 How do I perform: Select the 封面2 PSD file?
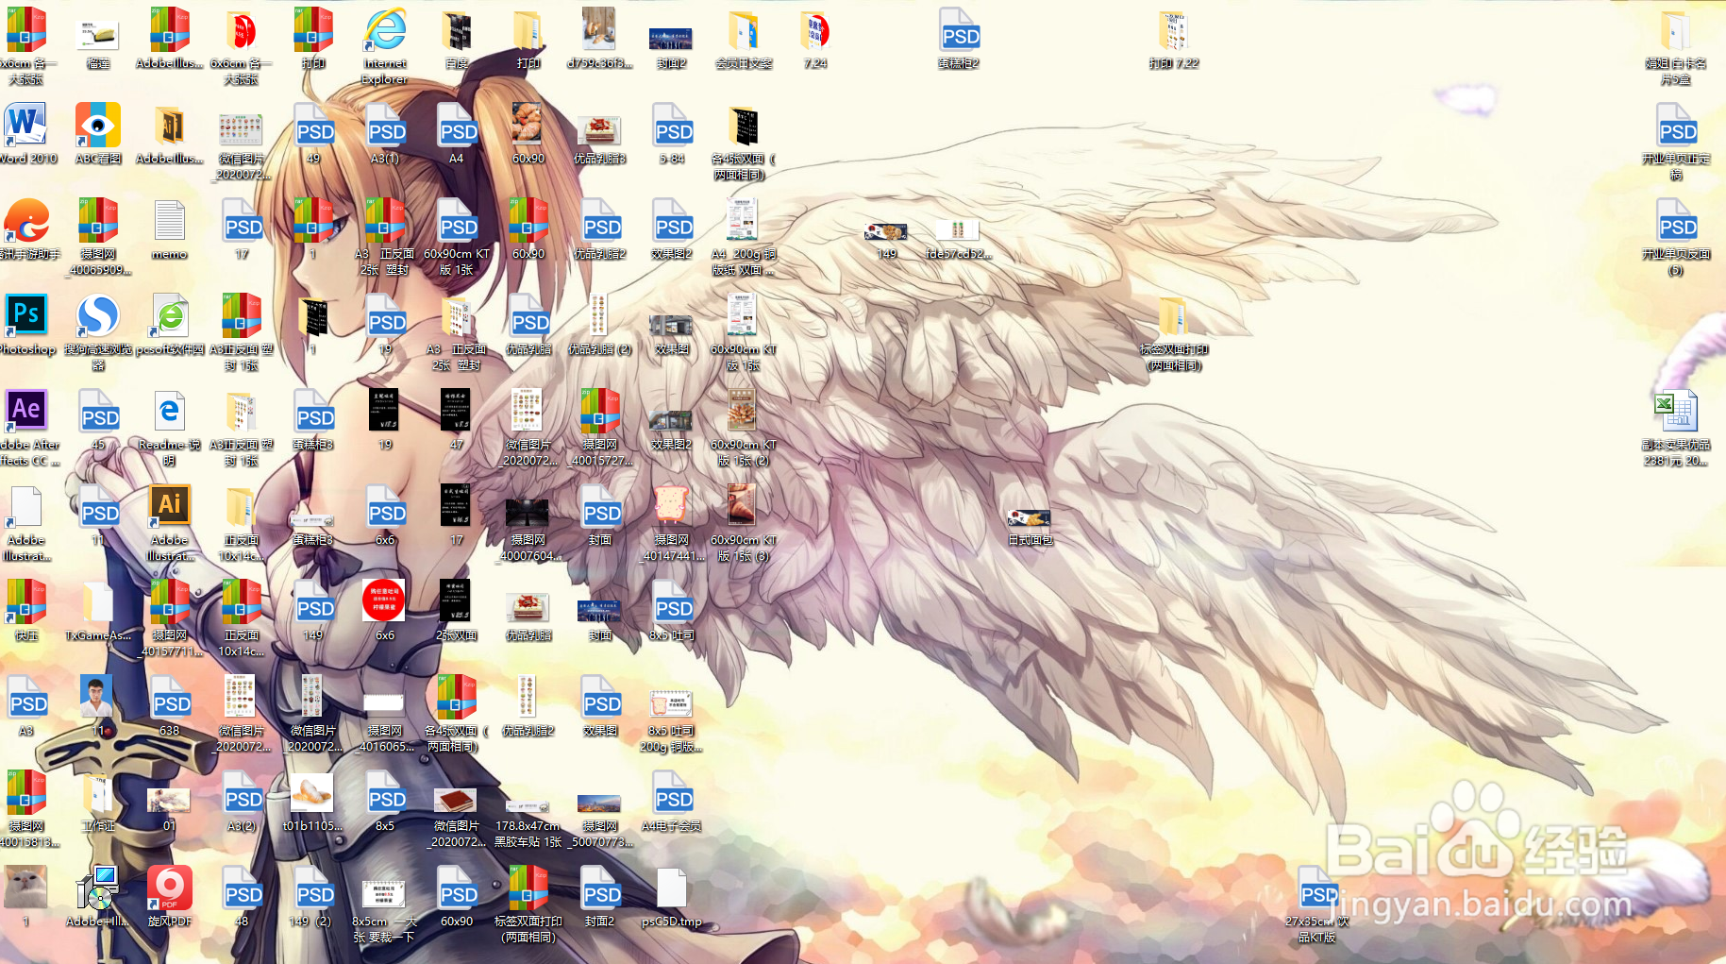click(600, 897)
